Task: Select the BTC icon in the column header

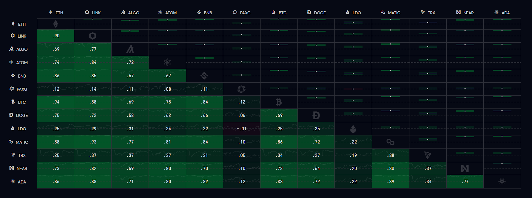Action: [274, 12]
